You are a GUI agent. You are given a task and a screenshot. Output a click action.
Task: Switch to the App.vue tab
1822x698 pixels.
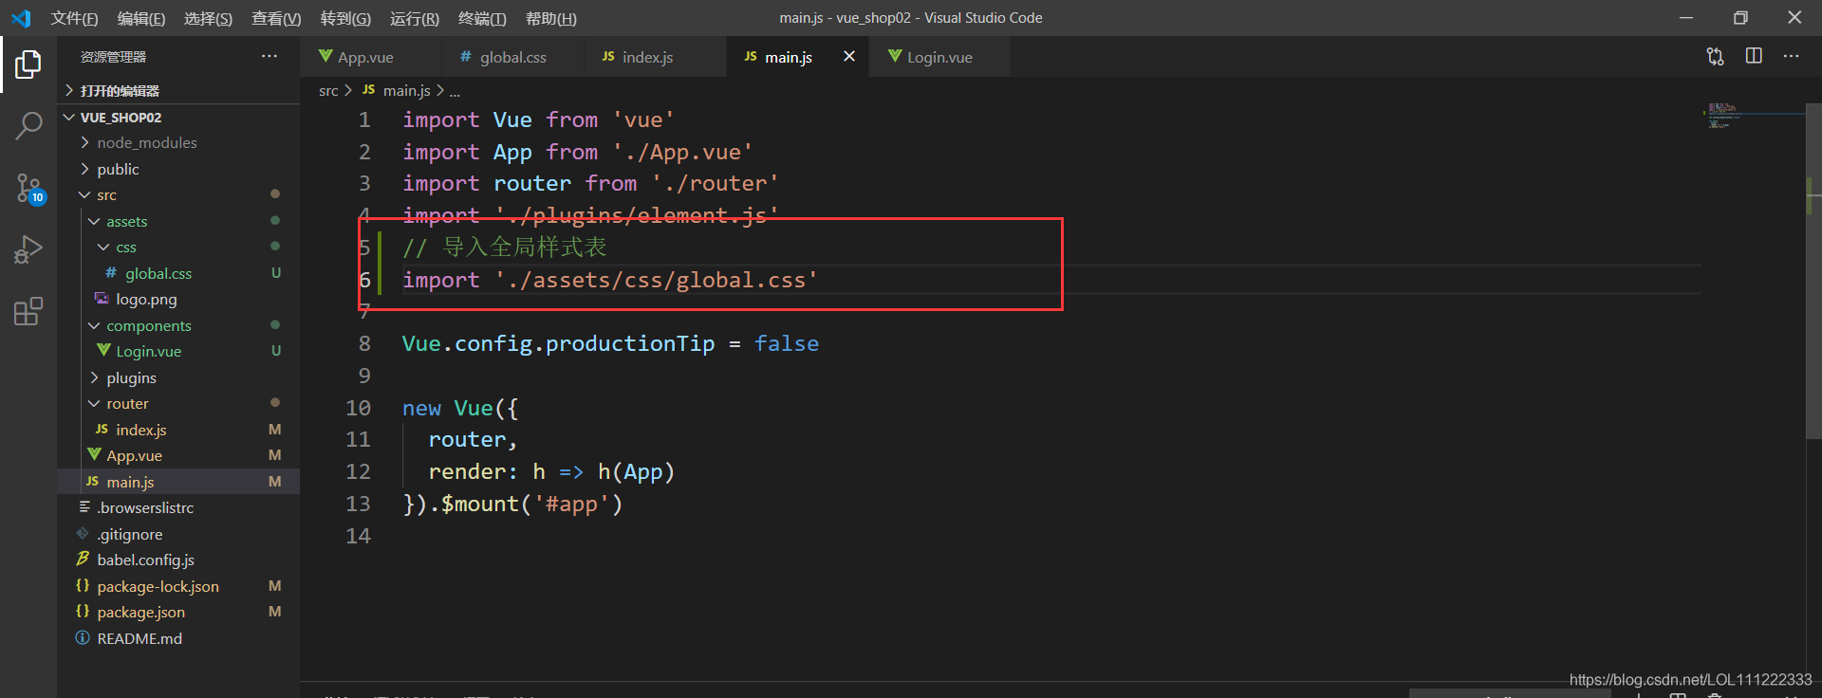click(371, 57)
